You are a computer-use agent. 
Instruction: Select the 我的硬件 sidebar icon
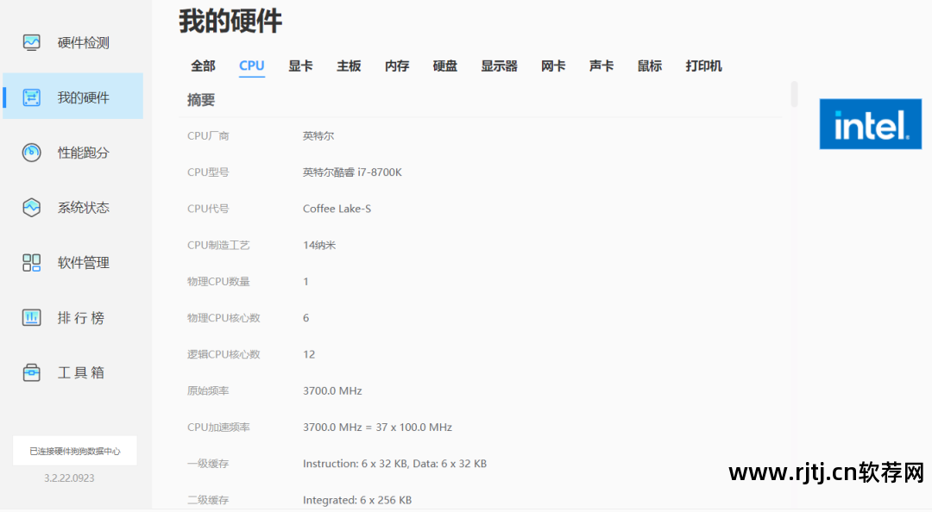(32, 97)
